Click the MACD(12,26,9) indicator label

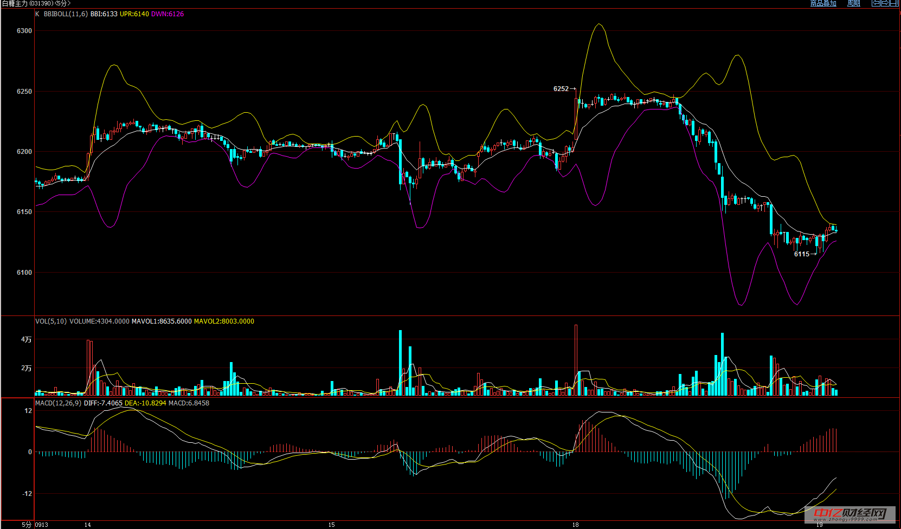pos(58,403)
